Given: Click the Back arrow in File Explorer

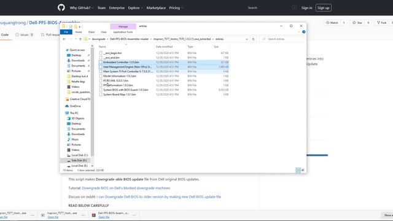Looking at the screenshot, I should click(x=64, y=39).
